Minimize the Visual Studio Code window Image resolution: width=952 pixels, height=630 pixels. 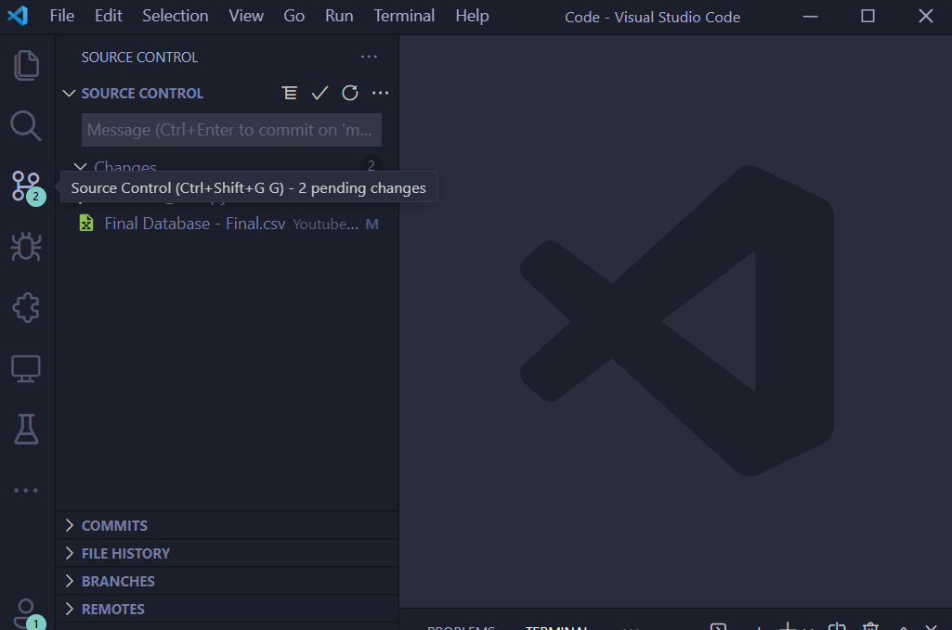point(811,17)
